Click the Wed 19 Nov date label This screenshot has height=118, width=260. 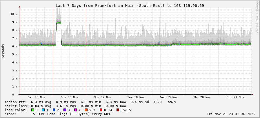169,97
